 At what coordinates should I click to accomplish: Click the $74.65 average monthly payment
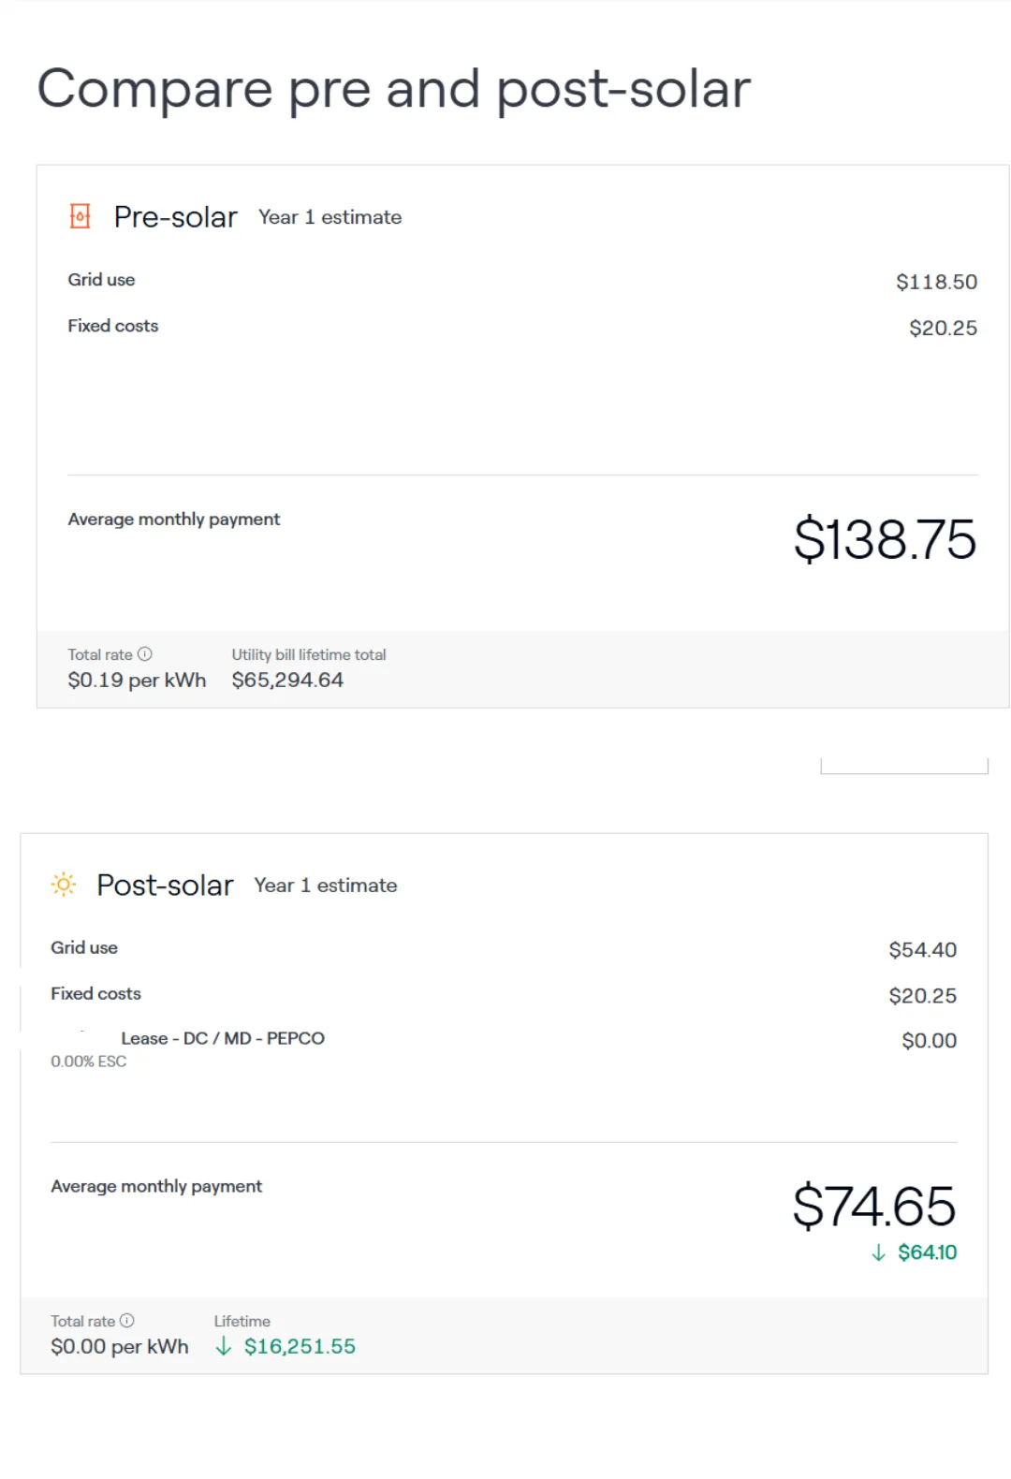[x=874, y=1206]
